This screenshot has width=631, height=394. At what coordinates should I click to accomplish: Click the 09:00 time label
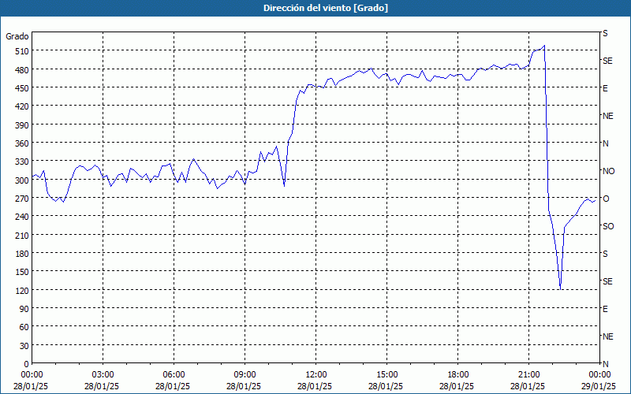coord(245,375)
